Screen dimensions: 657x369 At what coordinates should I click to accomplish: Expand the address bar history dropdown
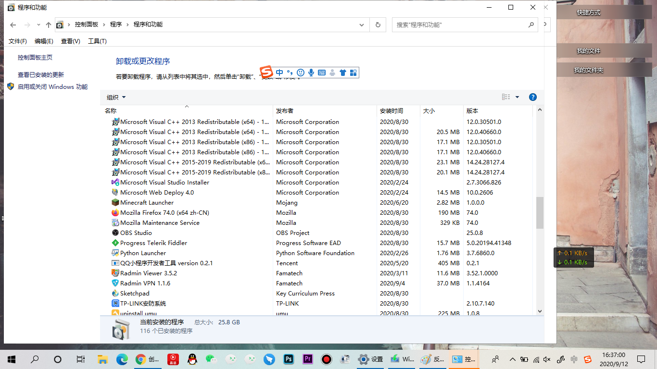[362, 25]
